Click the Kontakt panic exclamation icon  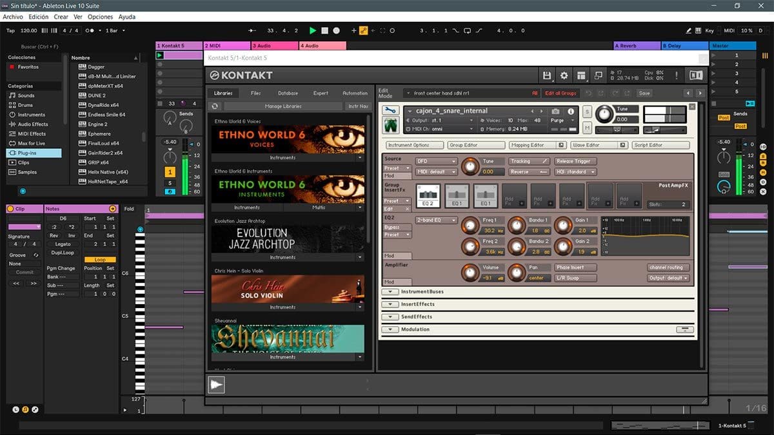(x=677, y=75)
